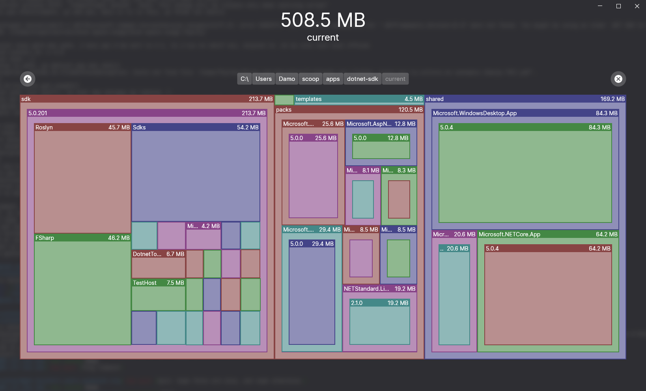Open the Microsoft.... 25.6 MB block
This screenshot has width=646, height=391.
coord(313,172)
